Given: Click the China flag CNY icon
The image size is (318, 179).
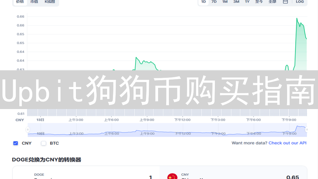Looking at the screenshot, I should coord(172,176).
